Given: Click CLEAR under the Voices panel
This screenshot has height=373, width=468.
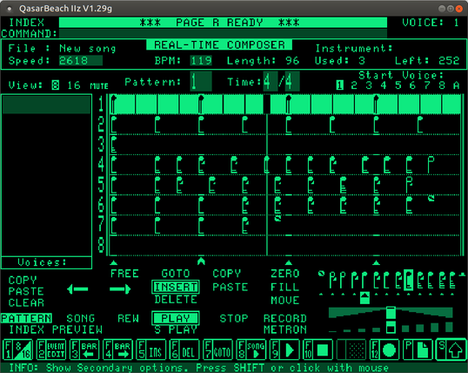Looking at the screenshot, I should [x=26, y=302].
